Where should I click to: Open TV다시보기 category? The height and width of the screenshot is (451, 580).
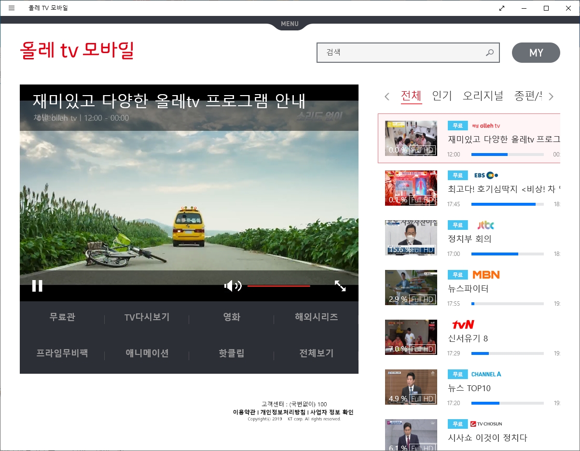pyautogui.click(x=147, y=318)
